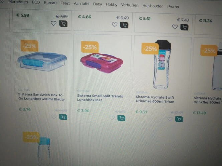The width and height of the screenshot is (222, 166).
Task: View the blue sandwich box image
Action: pos(42,61)
